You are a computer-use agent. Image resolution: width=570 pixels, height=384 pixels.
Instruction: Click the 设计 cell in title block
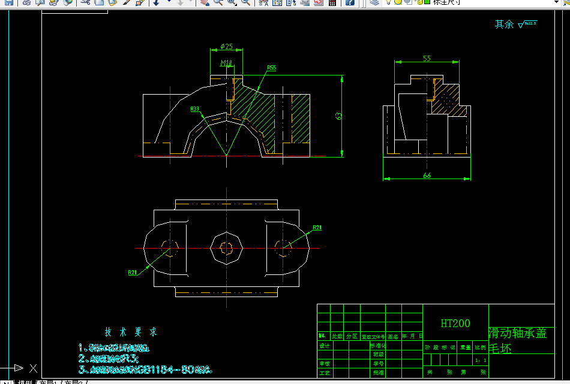[x=325, y=346]
